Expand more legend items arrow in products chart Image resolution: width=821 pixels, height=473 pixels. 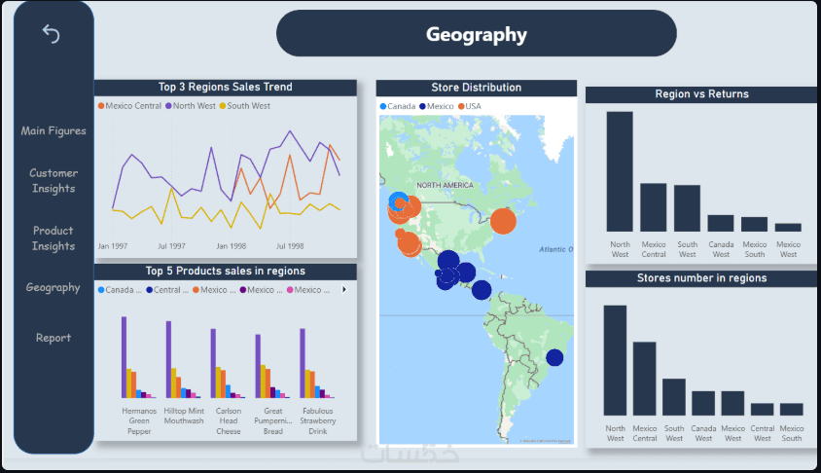344,290
